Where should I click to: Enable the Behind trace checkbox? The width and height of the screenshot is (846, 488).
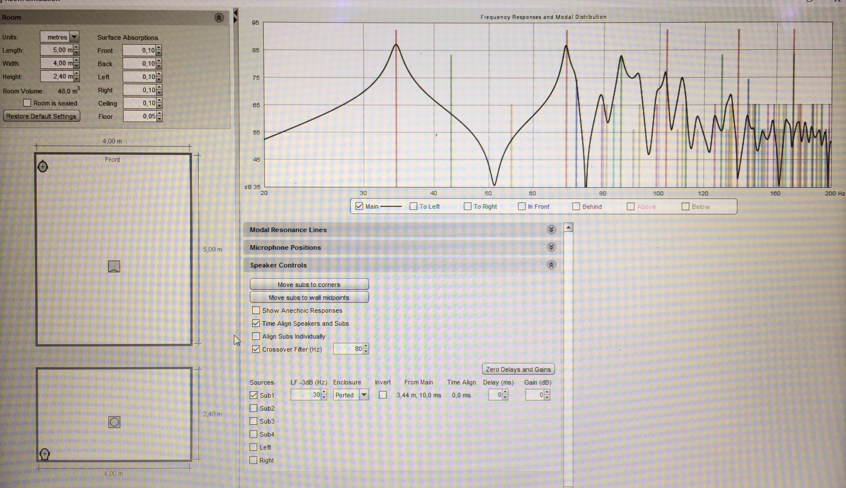(x=576, y=206)
